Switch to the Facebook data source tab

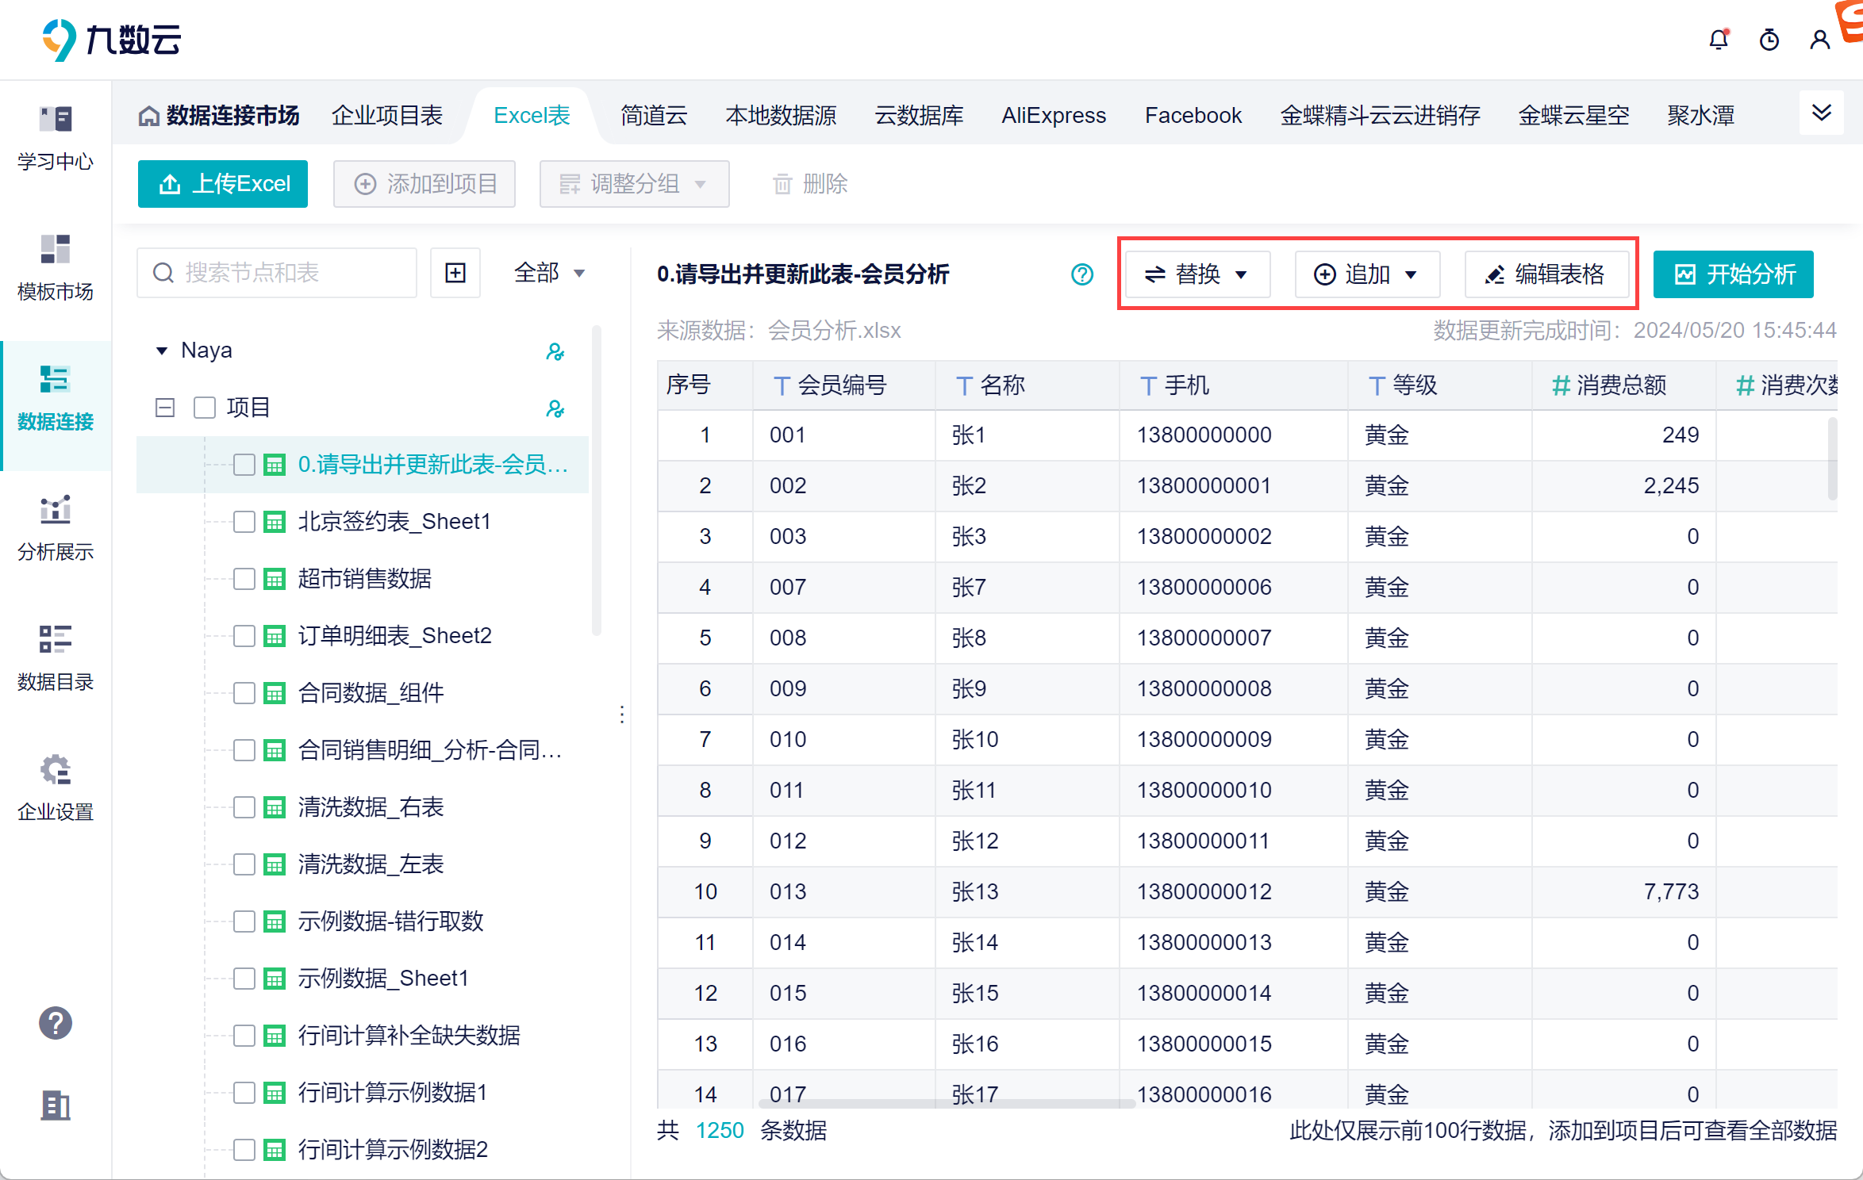tap(1193, 116)
